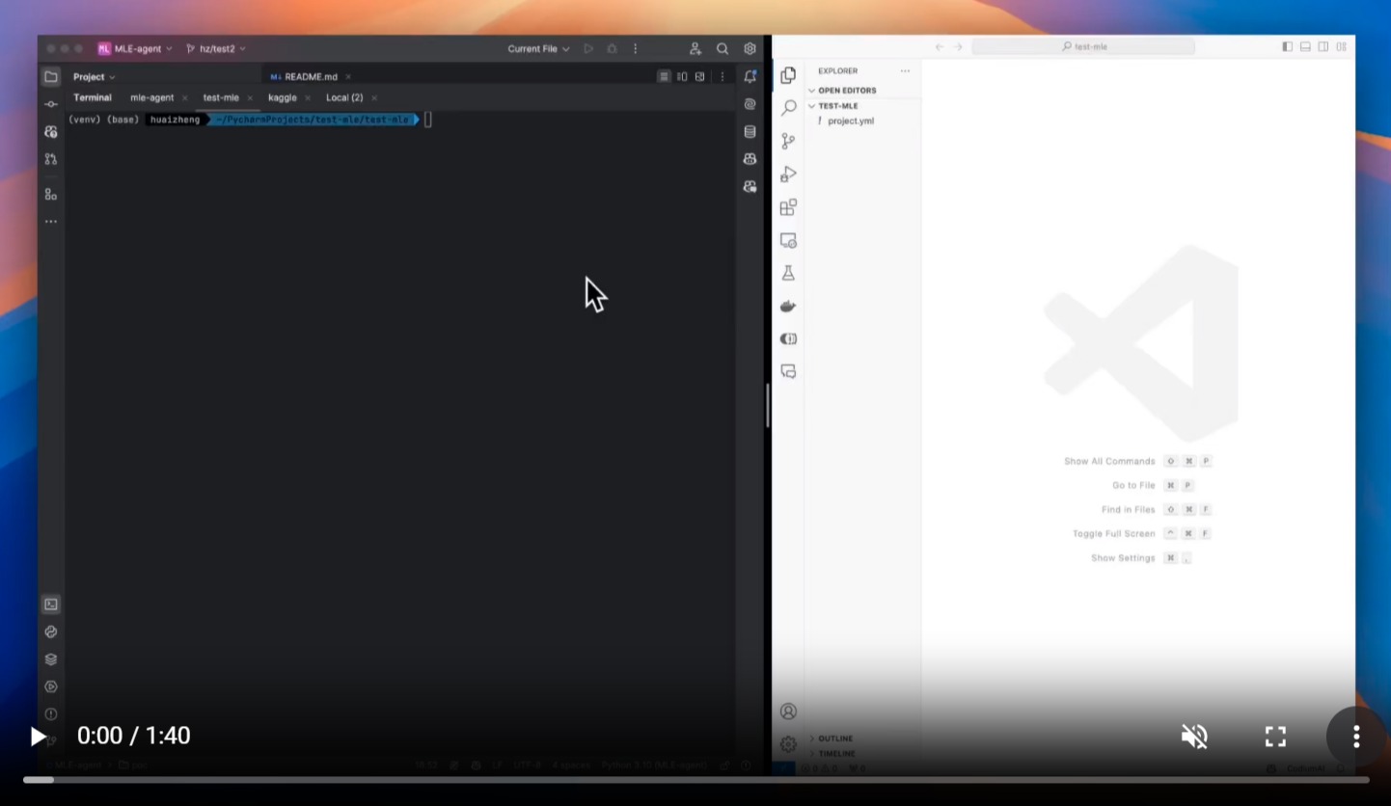Open VS Code Accounts icon
This screenshot has width=1391, height=806.
coord(788,712)
